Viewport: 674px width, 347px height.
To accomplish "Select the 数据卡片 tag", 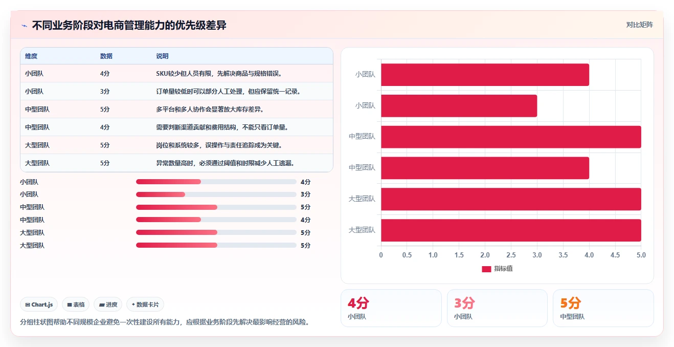I will (x=145, y=305).
